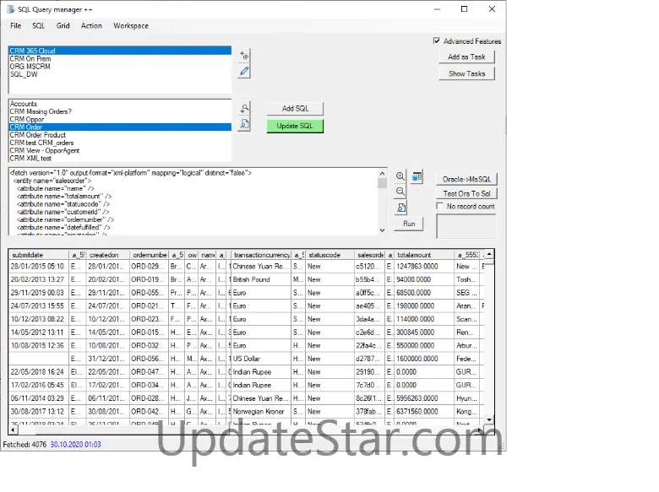Image resolution: width=659 pixels, height=492 pixels.
Task: Select the CRM On Prem connection
Action: [x=120, y=59]
